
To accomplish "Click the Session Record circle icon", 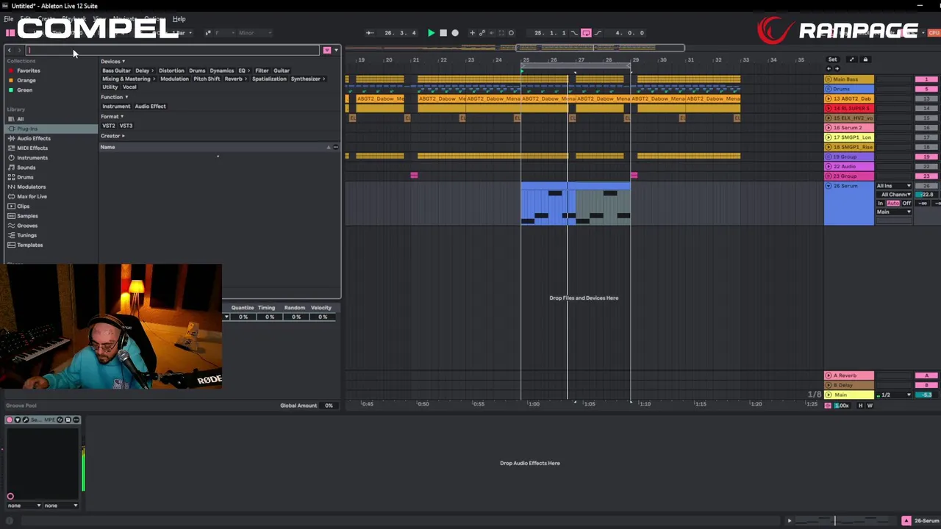I will 511,32.
